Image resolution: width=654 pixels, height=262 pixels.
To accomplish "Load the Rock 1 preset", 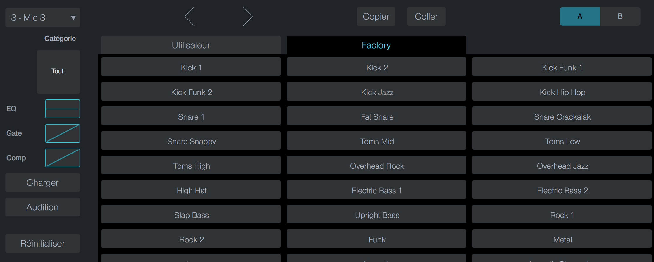I will [562, 214].
